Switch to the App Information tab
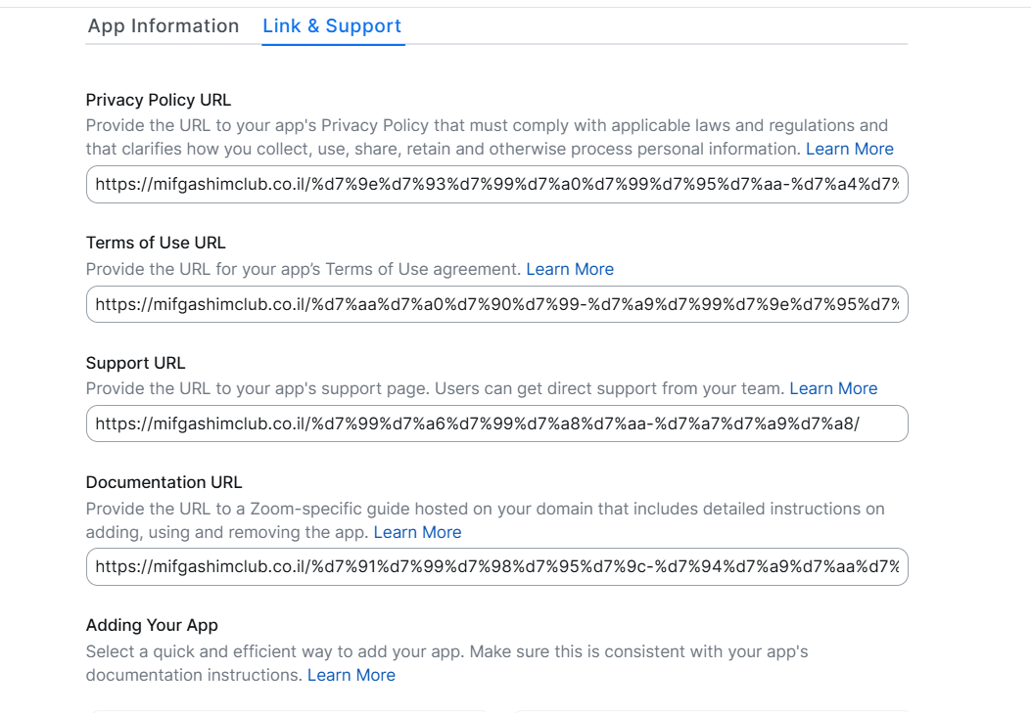Viewport: 1031px width, 713px height. (x=164, y=26)
